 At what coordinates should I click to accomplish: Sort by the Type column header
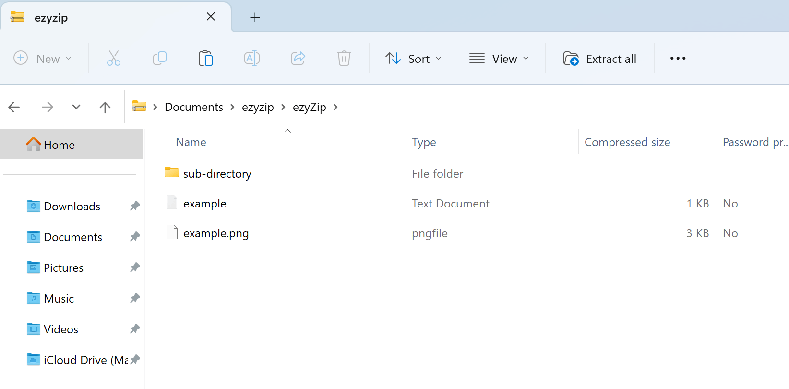click(x=424, y=142)
